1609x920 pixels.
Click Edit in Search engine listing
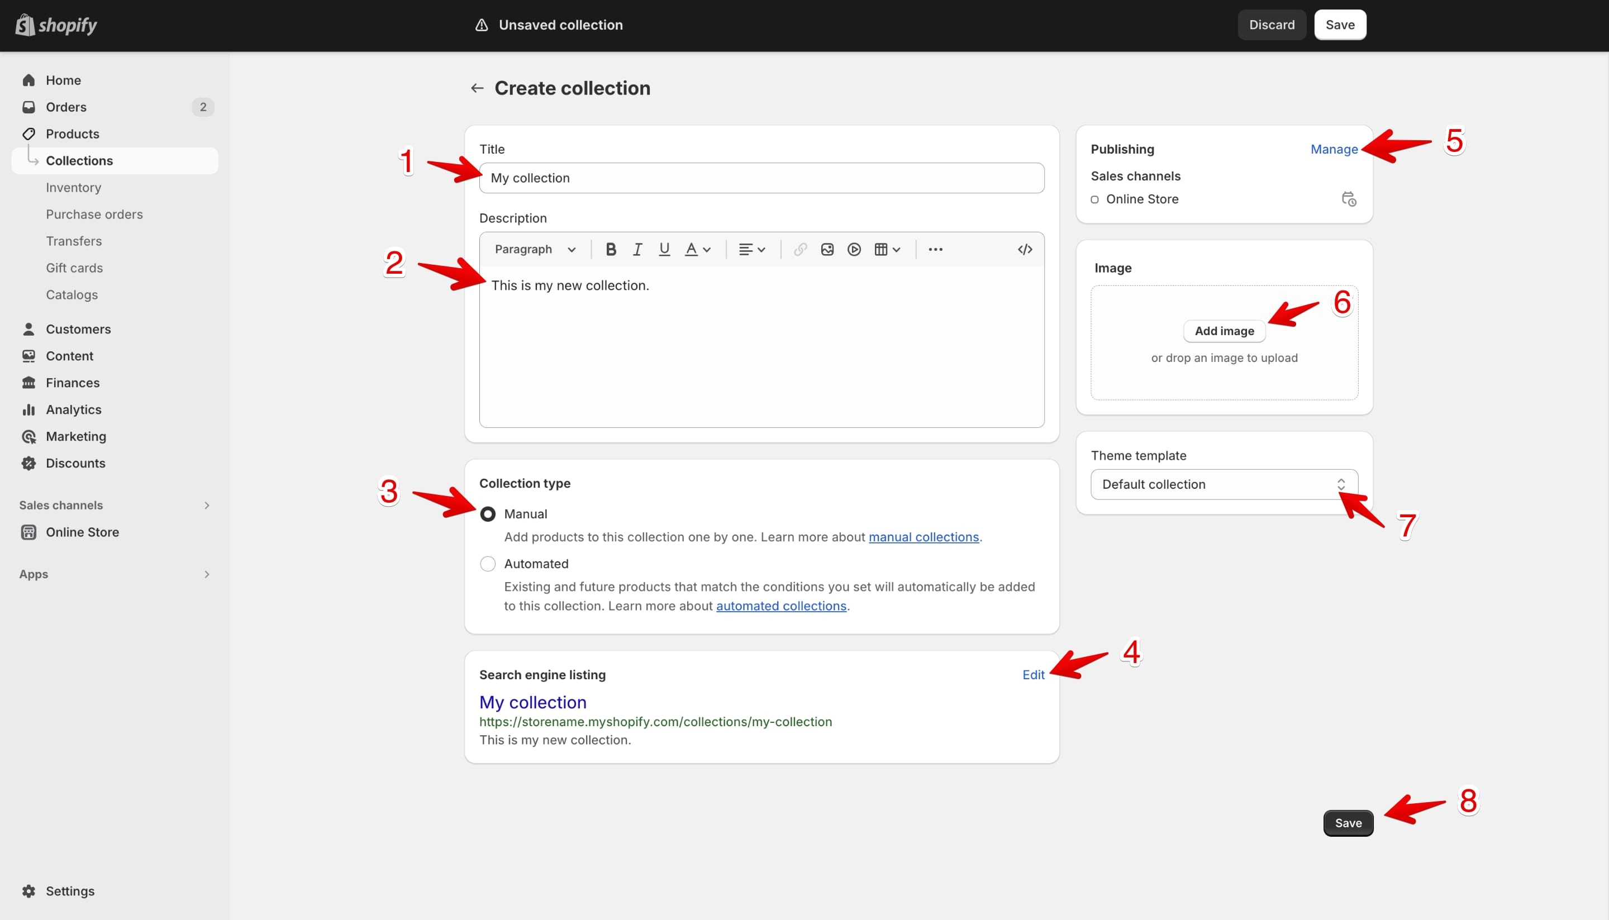pos(1032,675)
